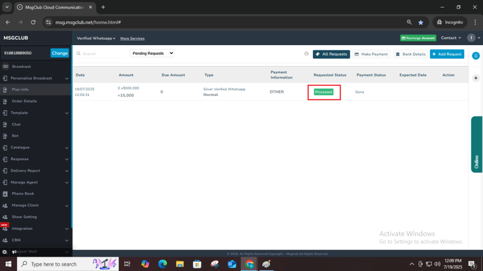
Task: Click the Silver Verified Whatsapp type cell
Action: tap(224, 89)
